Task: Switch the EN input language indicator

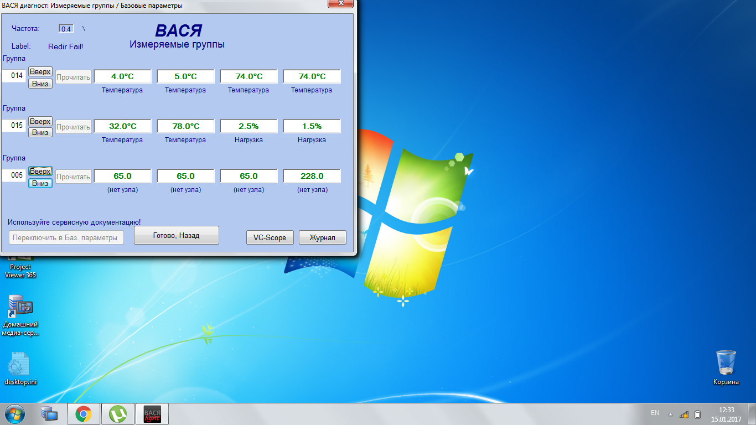Action: (655, 413)
